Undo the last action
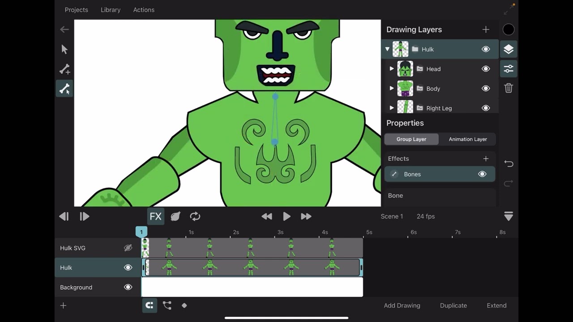 [x=509, y=164]
